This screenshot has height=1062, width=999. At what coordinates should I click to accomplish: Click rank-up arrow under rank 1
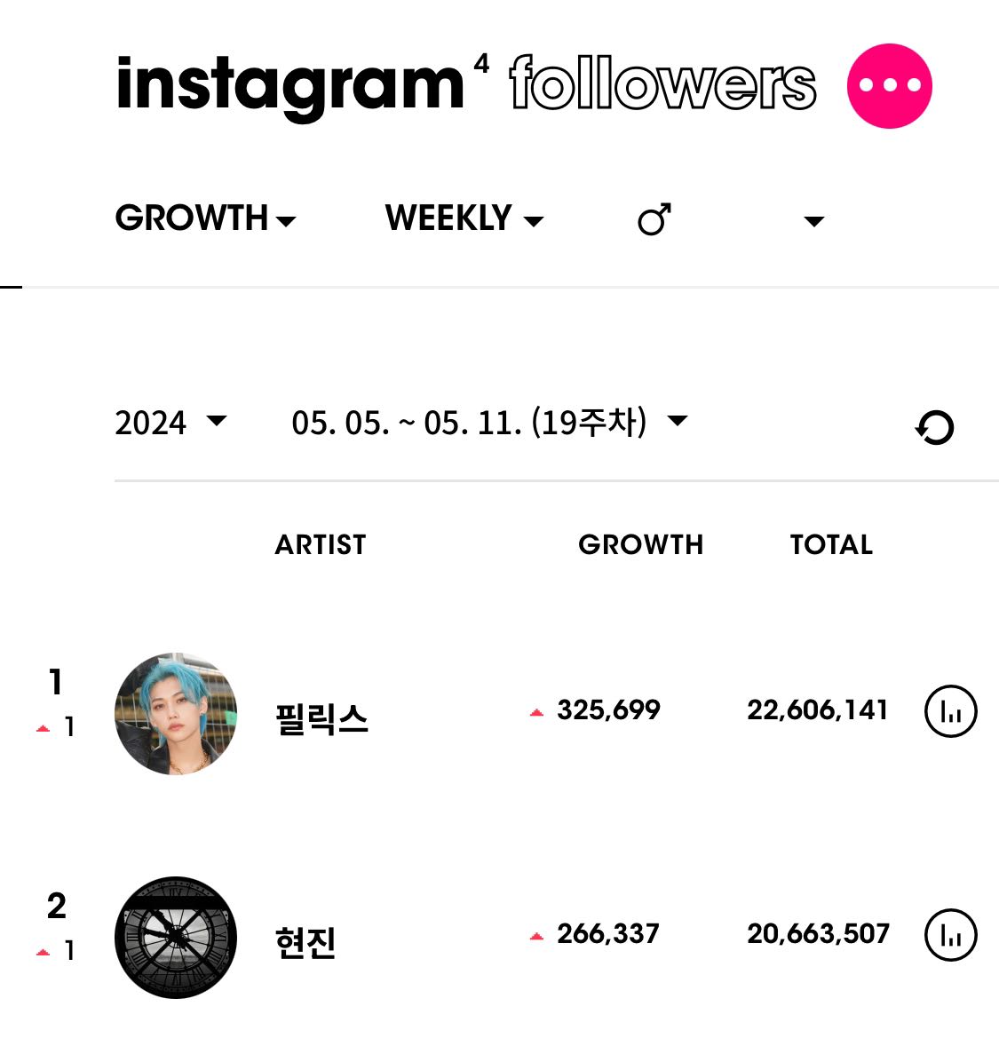(x=44, y=729)
